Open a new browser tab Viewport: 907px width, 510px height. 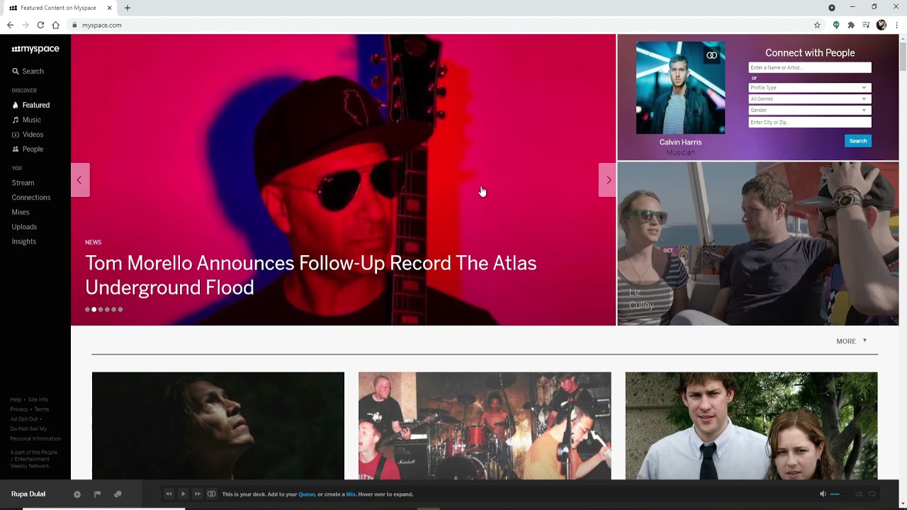tap(128, 8)
